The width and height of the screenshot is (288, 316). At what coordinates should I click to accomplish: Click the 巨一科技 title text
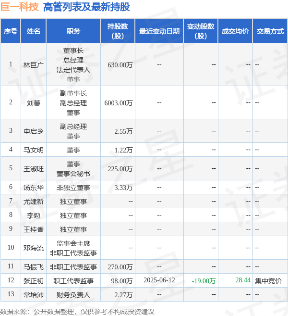[20, 7]
